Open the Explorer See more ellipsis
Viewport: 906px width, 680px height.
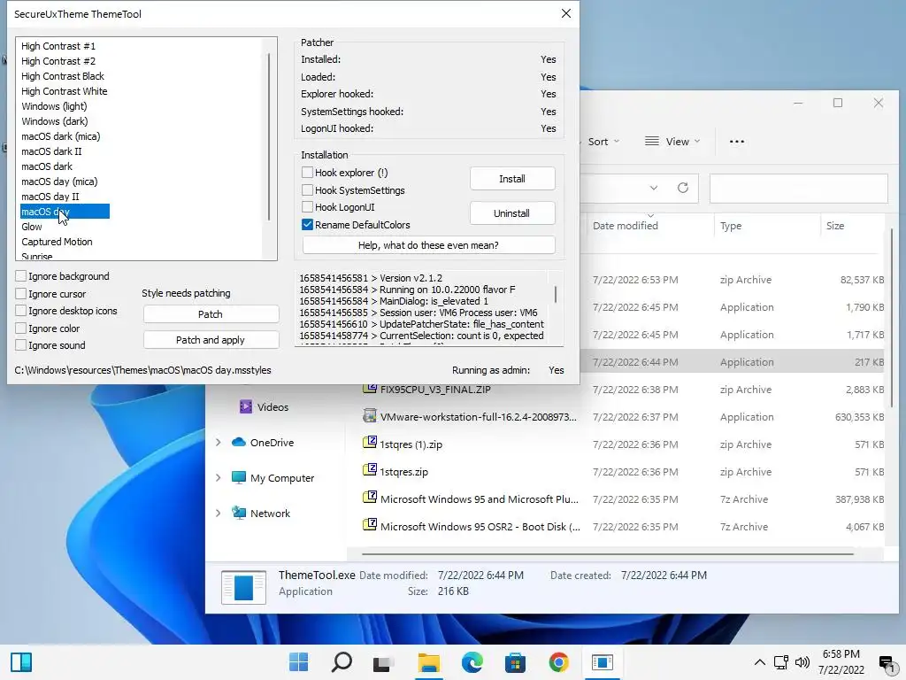click(737, 142)
